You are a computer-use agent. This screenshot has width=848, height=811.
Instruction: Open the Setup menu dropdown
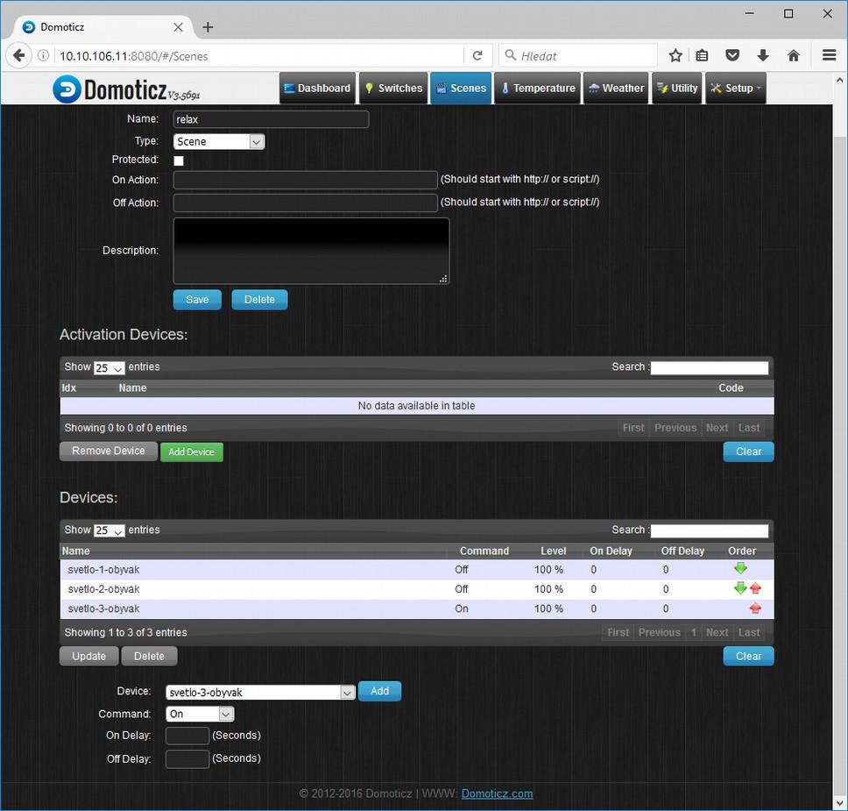click(736, 88)
